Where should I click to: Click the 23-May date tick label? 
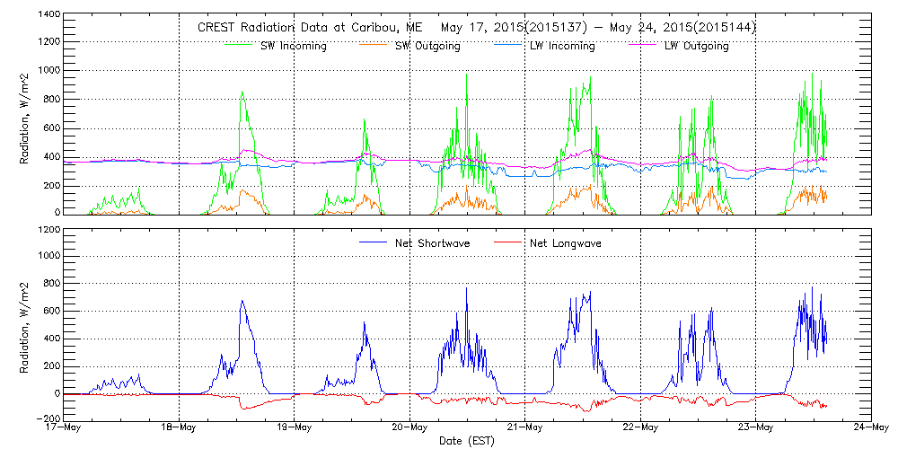pos(756,428)
